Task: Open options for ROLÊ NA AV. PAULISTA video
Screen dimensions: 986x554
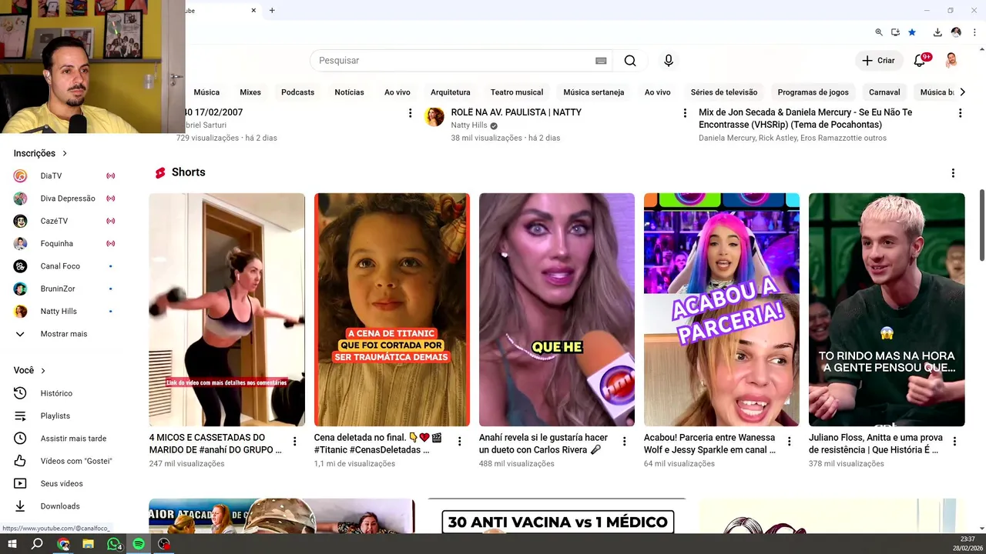Action: point(685,113)
